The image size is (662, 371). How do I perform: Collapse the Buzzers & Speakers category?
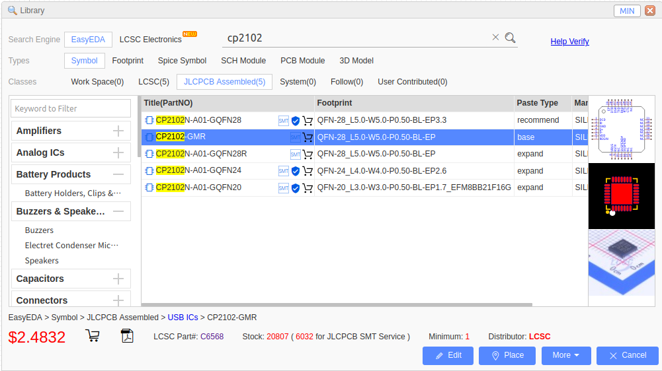(x=118, y=211)
